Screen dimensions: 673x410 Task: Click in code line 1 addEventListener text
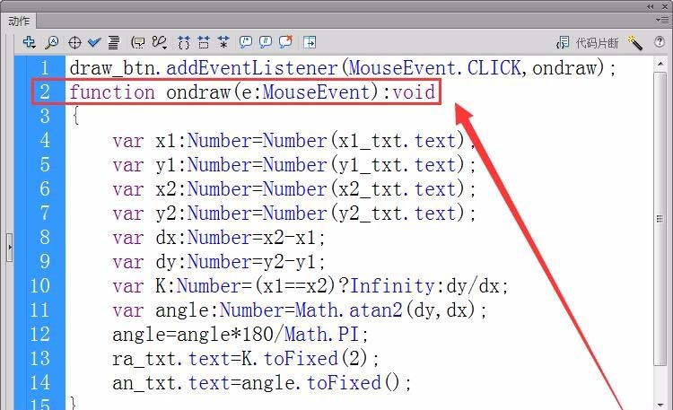pos(252,68)
